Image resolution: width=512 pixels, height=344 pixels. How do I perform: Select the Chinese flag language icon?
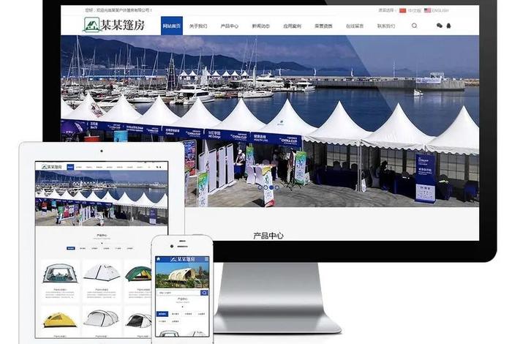coord(402,11)
